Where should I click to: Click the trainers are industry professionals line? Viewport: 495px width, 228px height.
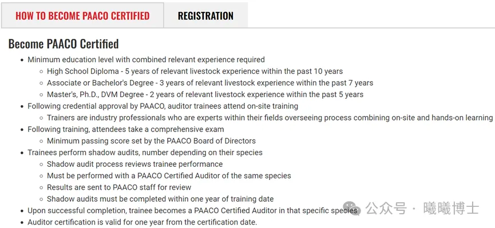(270, 118)
